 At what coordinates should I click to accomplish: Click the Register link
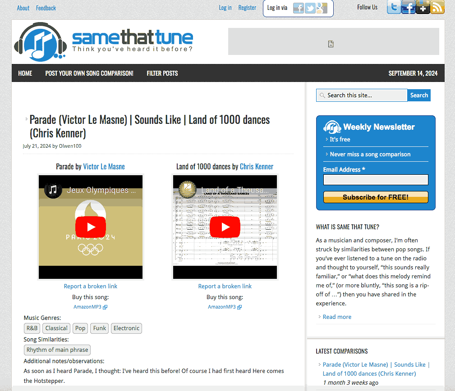(247, 8)
